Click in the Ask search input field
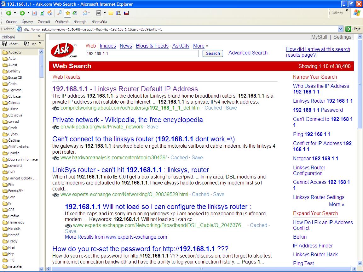This screenshot has height=272, width=363. pos(142,54)
